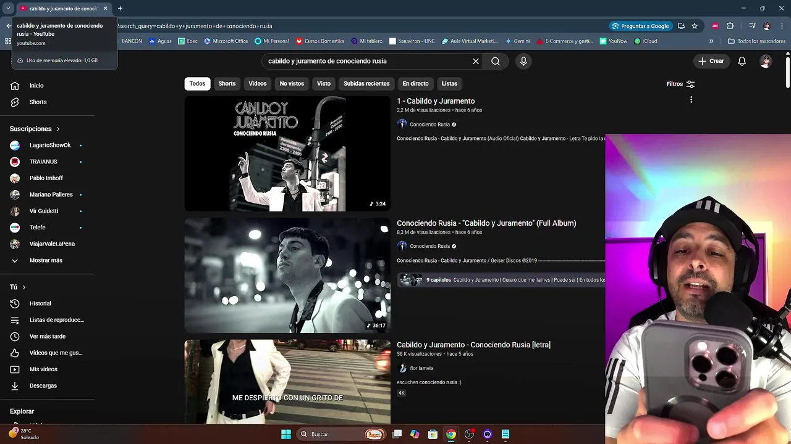Open Task View in the taskbar
This screenshot has width=791, height=444.
tap(397, 434)
